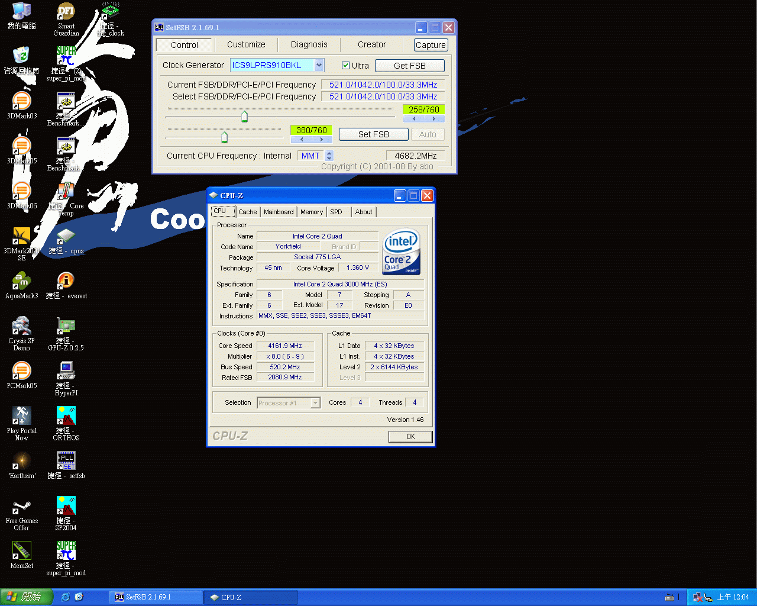This screenshot has height=606, width=757.
Task: Click the lower slider thumb near 380/760
Action: click(x=224, y=137)
